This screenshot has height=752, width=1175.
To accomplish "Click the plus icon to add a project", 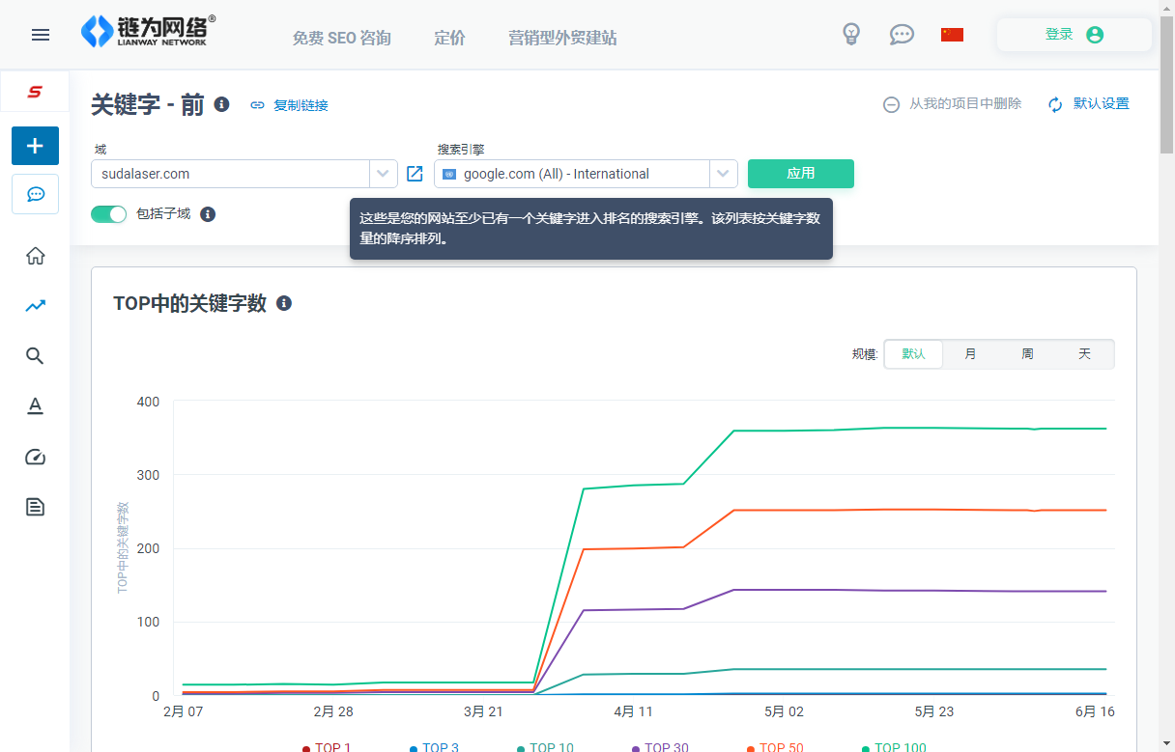I will pos(35,146).
